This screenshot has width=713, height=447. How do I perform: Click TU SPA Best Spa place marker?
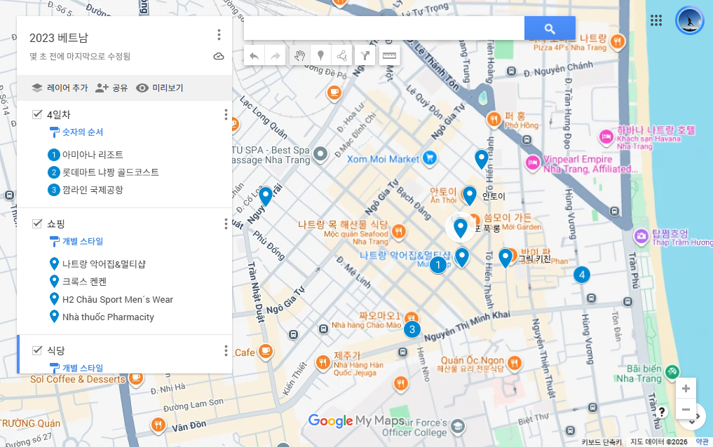pyautogui.click(x=320, y=154)
